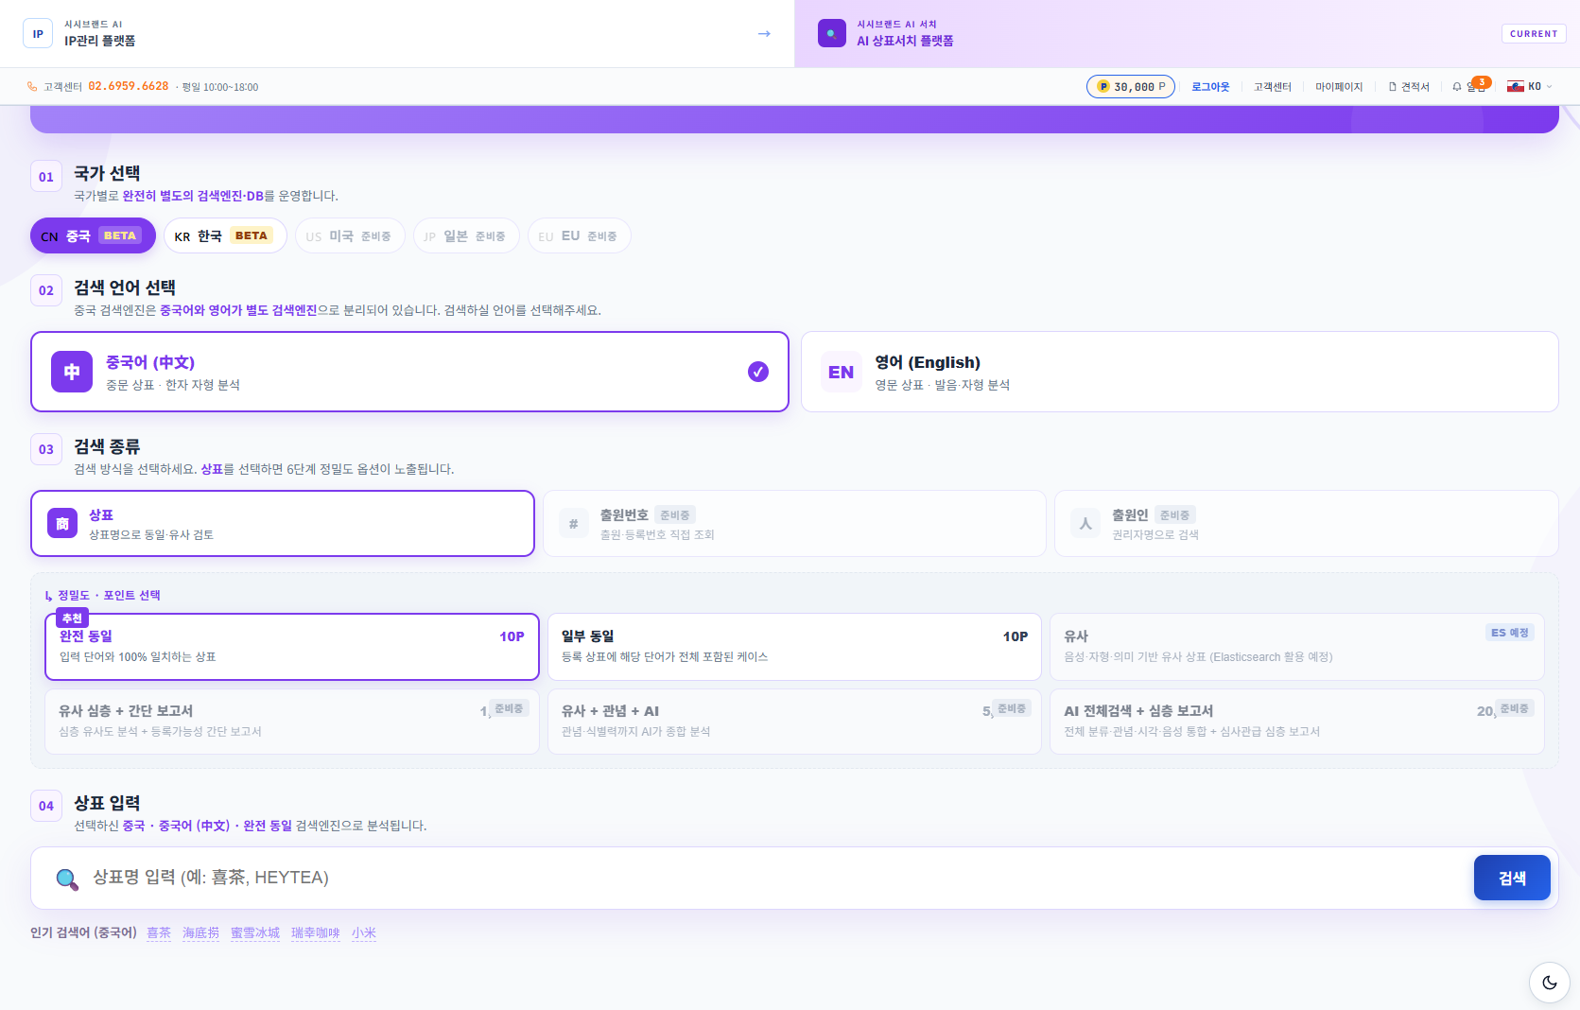1580x1010 pixels.
Task: Select 영어 (English) search language
Action: [x=1180, y=372]
